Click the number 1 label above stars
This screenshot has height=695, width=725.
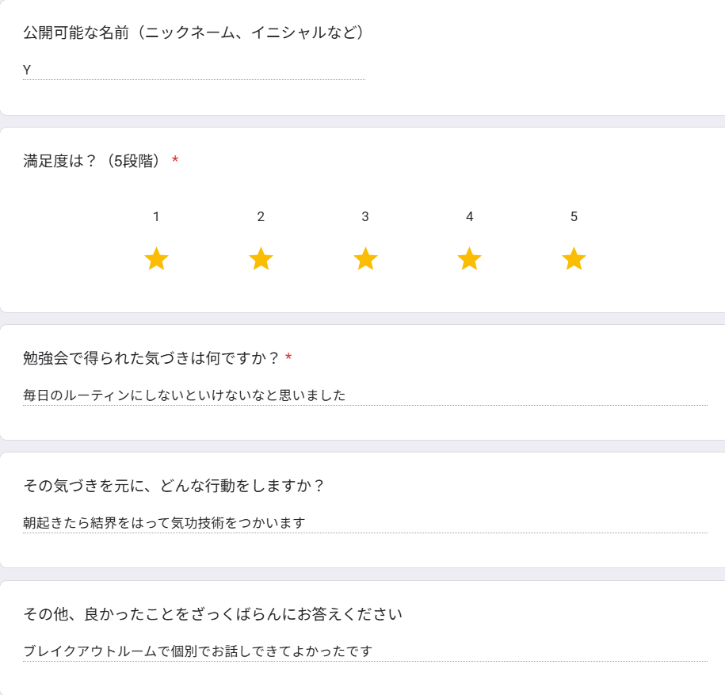156,216
